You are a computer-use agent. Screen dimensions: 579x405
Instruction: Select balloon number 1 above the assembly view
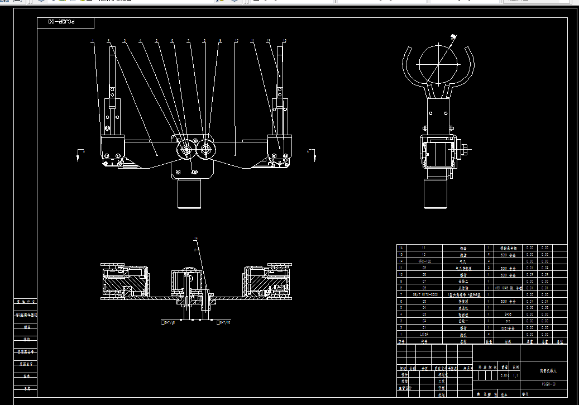pos(93,41)
